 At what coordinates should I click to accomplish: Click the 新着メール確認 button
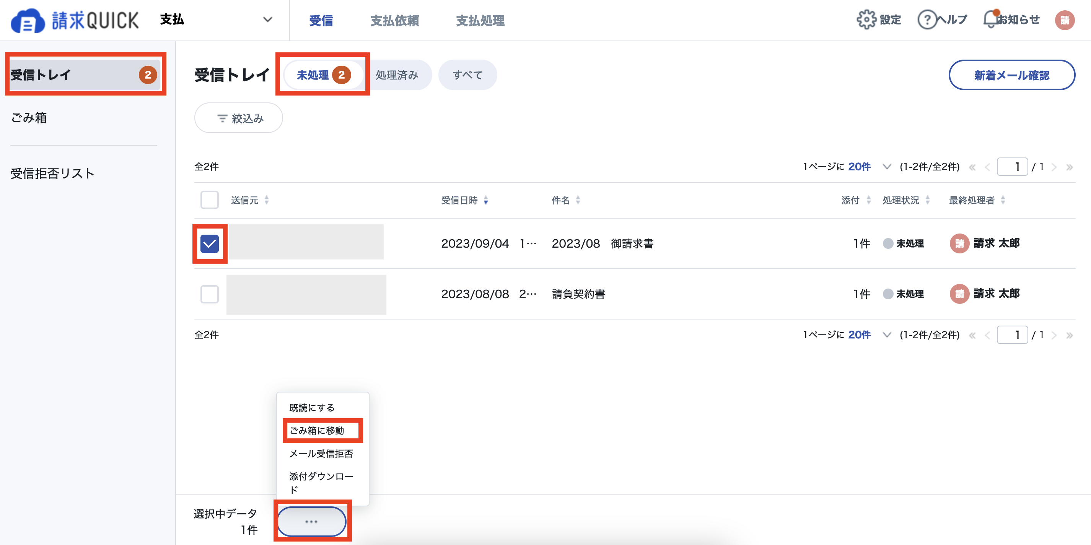coord(1012,75)
